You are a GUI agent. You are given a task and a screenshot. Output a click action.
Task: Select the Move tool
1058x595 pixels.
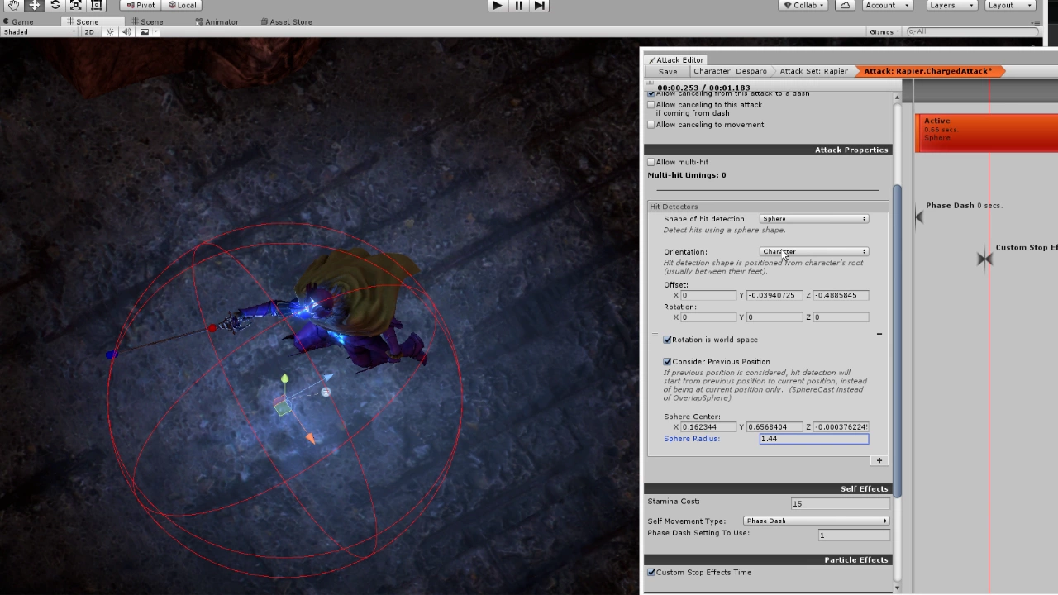pos(35,5)
